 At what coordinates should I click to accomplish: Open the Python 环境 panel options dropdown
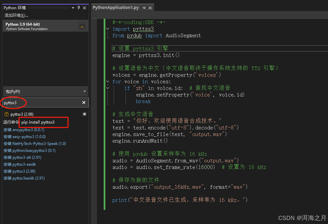tap(73, 8)
